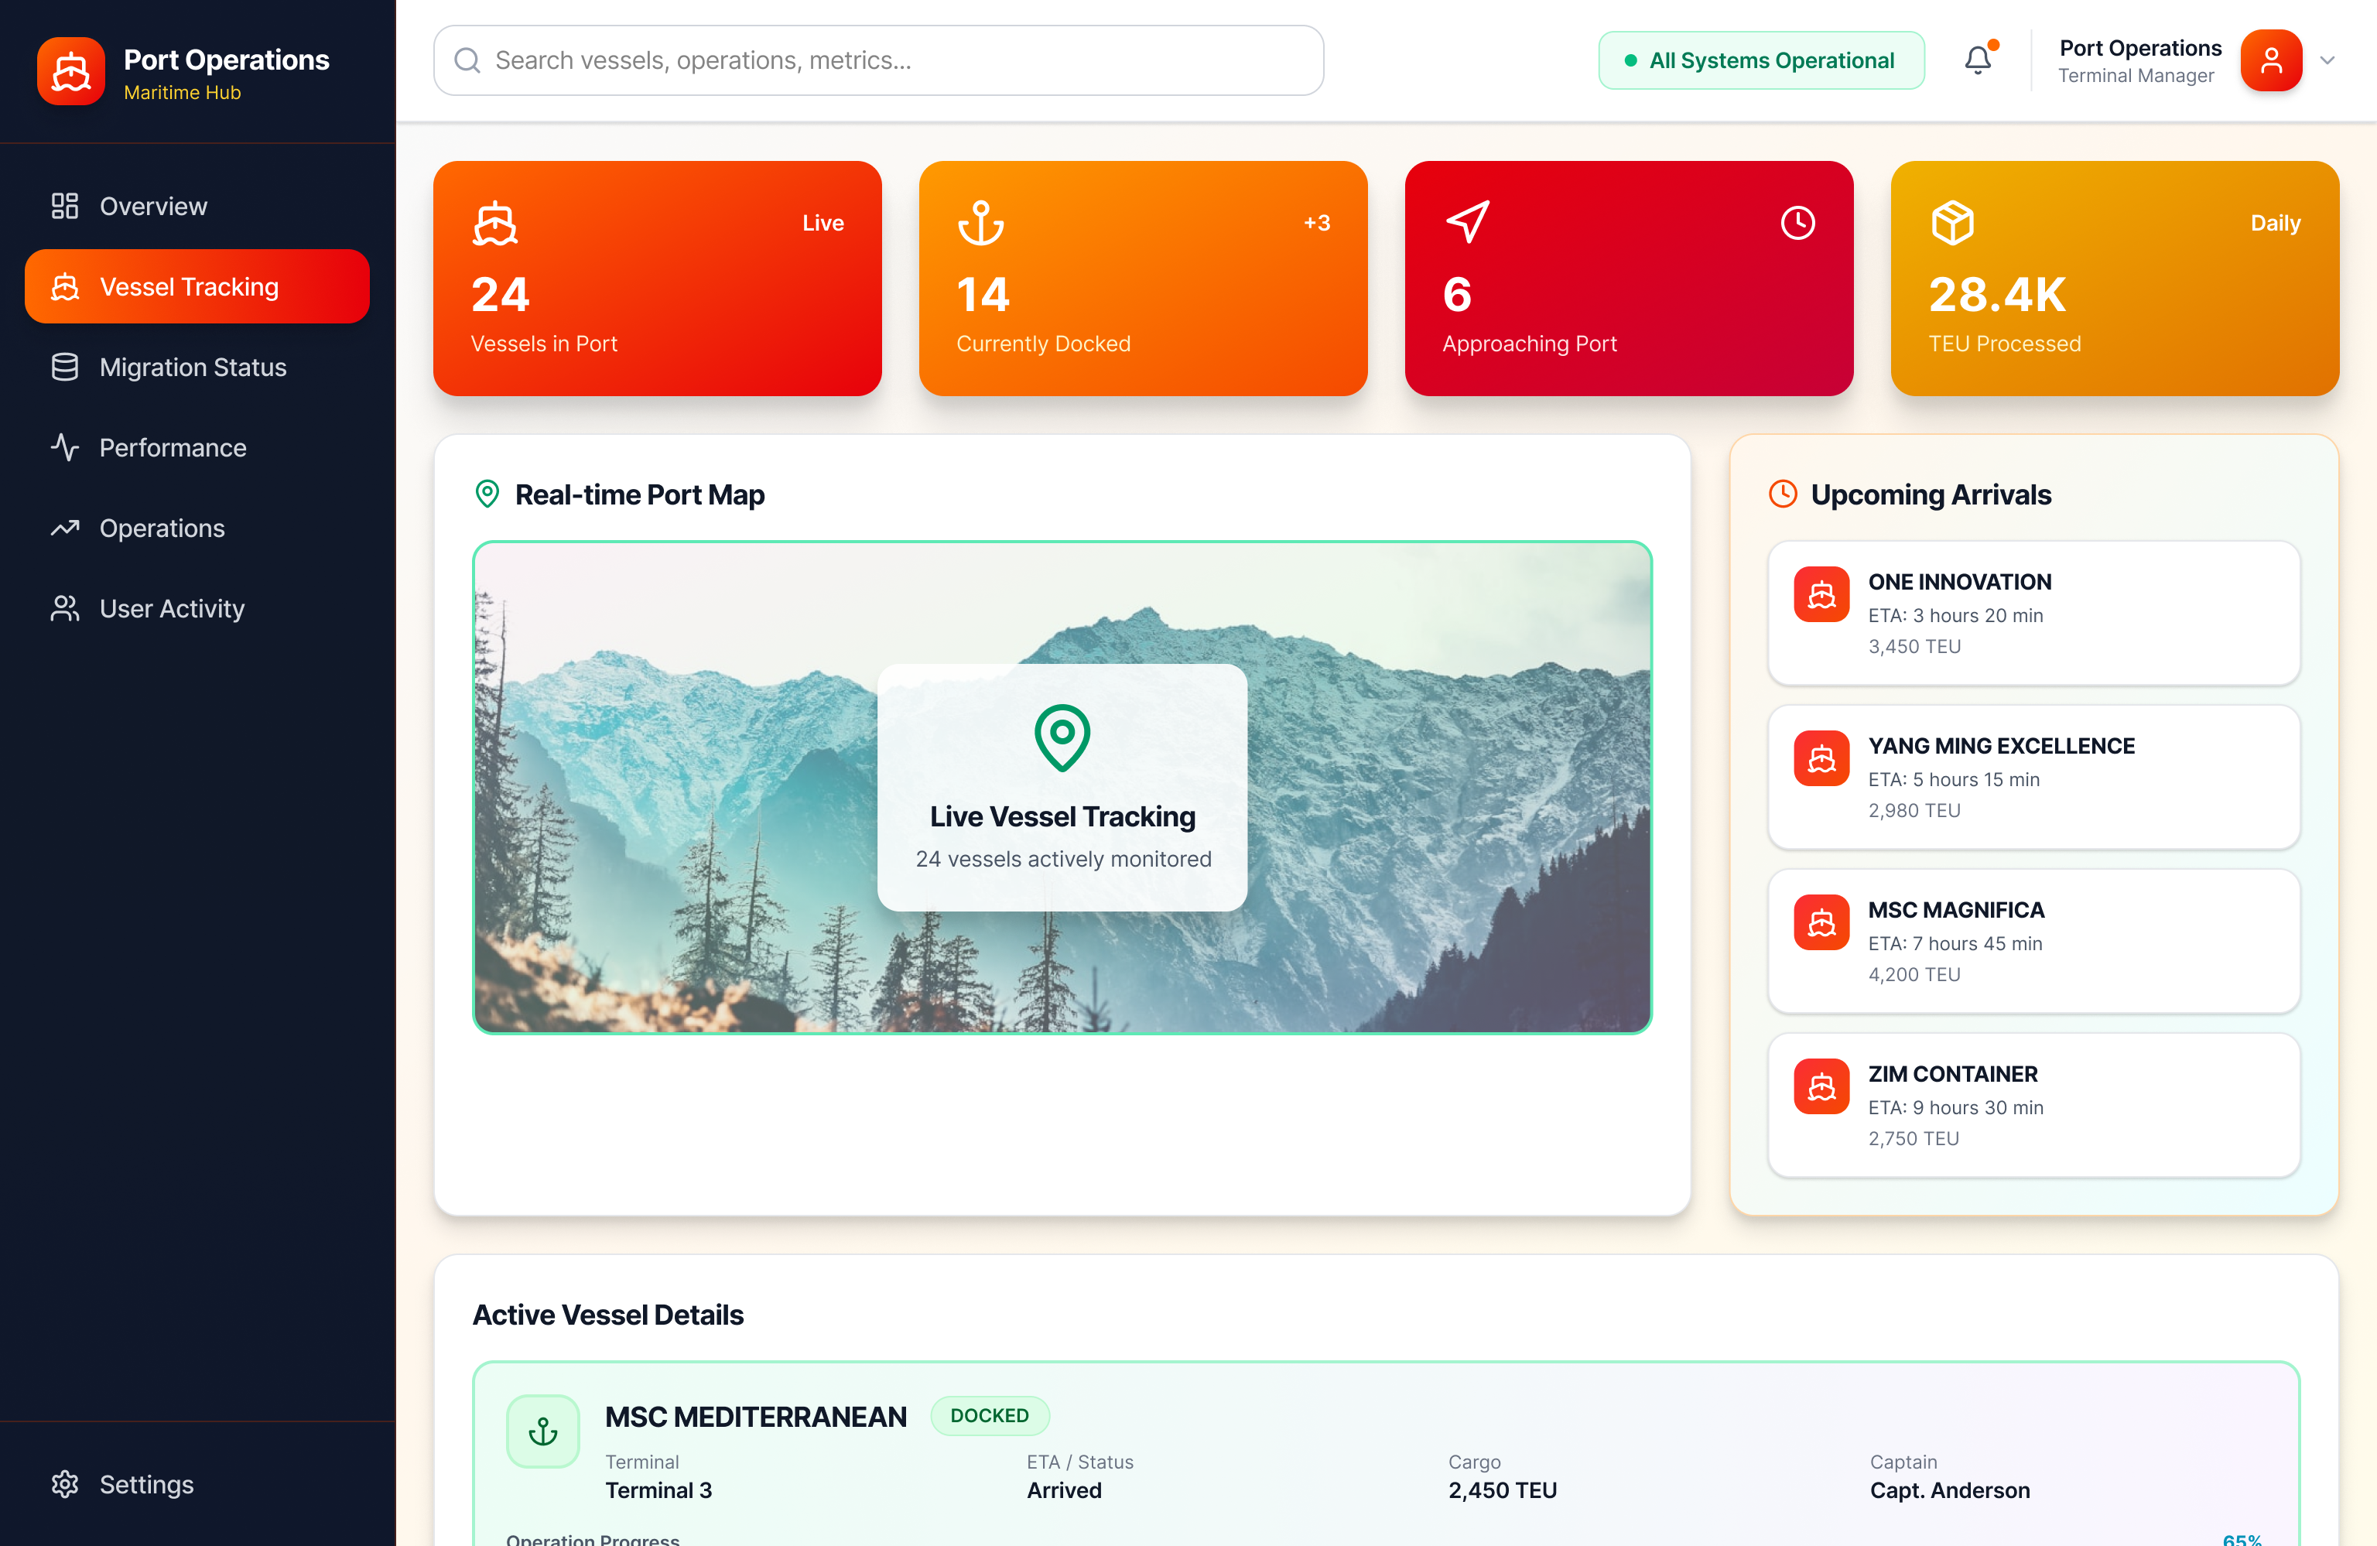Click the search magnifier icon

(467, 61)
